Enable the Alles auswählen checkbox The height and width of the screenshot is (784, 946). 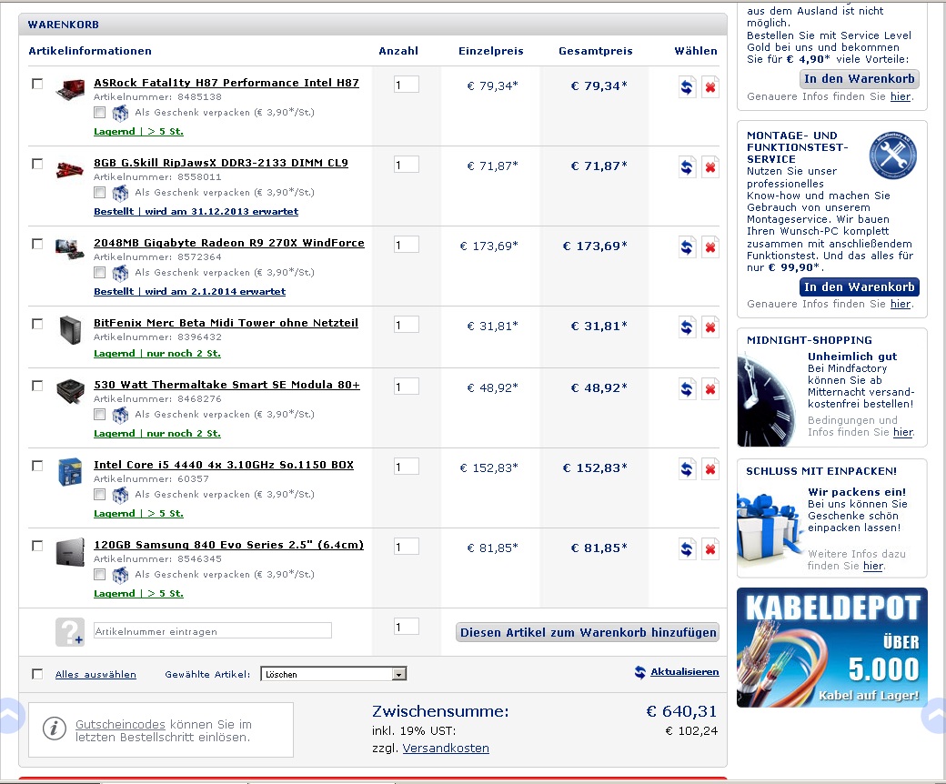pyautogui.click(x=37, y=674)
